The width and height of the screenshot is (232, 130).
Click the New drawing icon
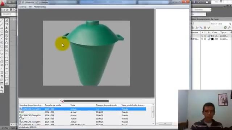tap(3, 10)
